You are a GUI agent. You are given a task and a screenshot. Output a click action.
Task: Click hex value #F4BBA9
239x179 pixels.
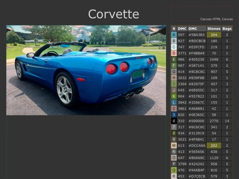[197, 53]
